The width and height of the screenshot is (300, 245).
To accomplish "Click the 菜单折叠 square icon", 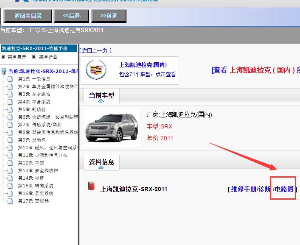I will (x=34, y=56).
